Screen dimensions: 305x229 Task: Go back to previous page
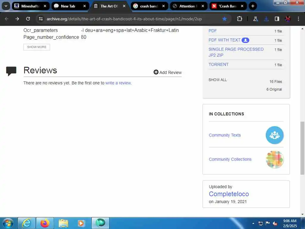7,19
